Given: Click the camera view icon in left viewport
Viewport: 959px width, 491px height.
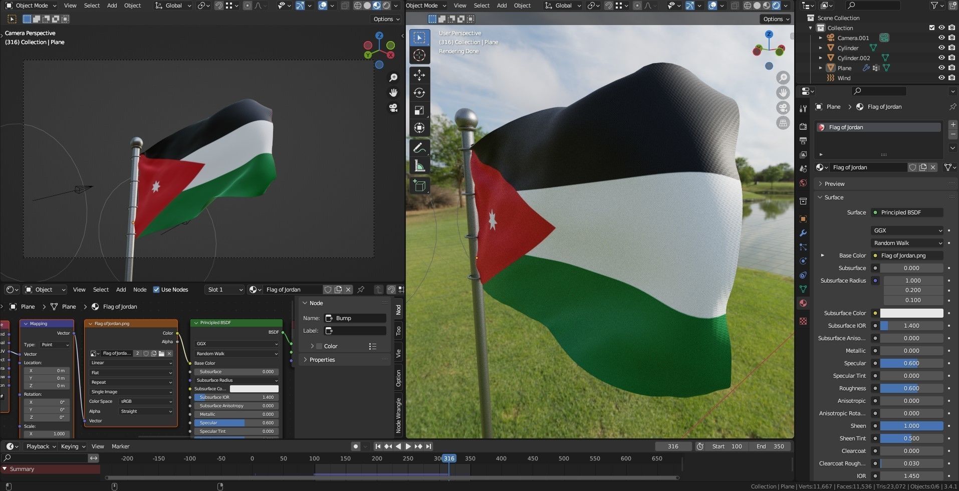Looking at the screenshot, I should click(x=394, y=108).
